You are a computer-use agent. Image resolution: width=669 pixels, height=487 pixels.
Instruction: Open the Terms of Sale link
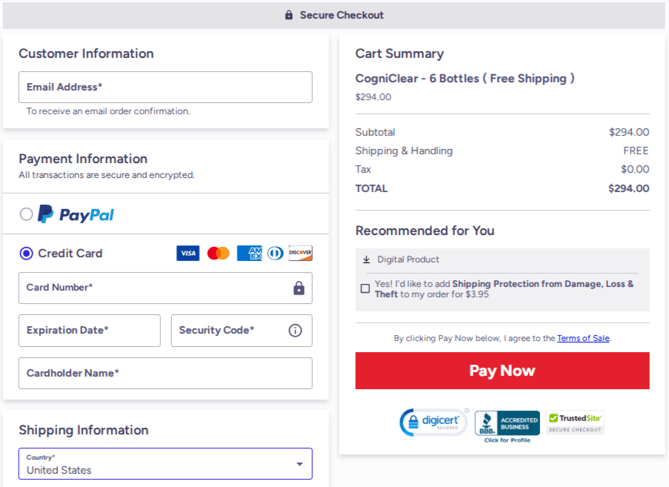[x=583, y=338]
